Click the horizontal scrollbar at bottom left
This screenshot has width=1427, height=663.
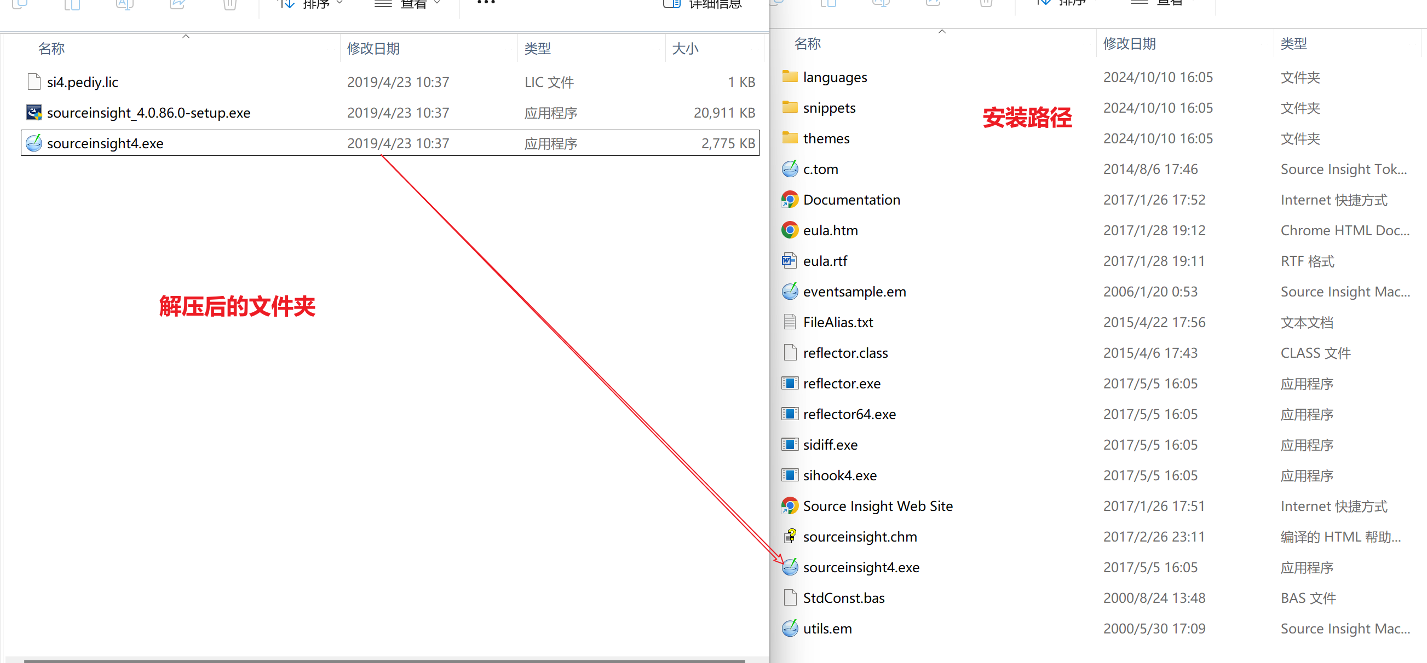coord(384,660)
